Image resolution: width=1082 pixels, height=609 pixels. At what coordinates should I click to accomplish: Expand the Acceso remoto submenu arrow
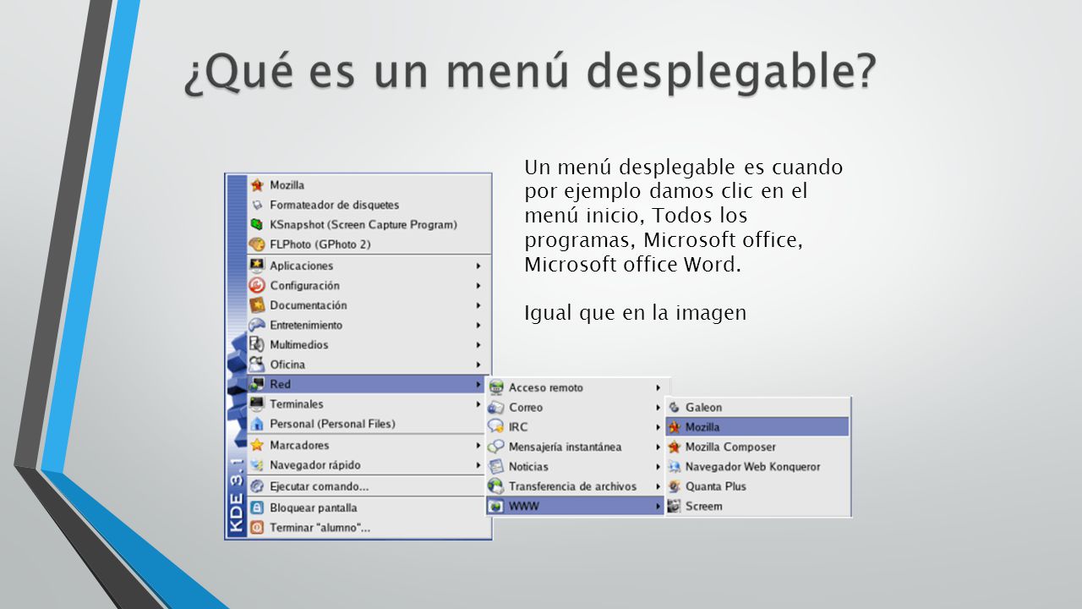658,387
